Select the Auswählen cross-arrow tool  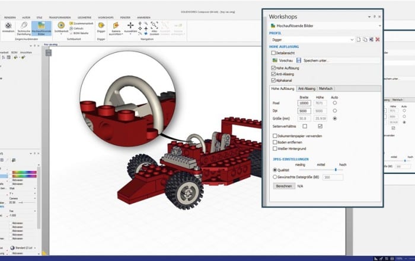pyautogui.click(x=130, y=25)
